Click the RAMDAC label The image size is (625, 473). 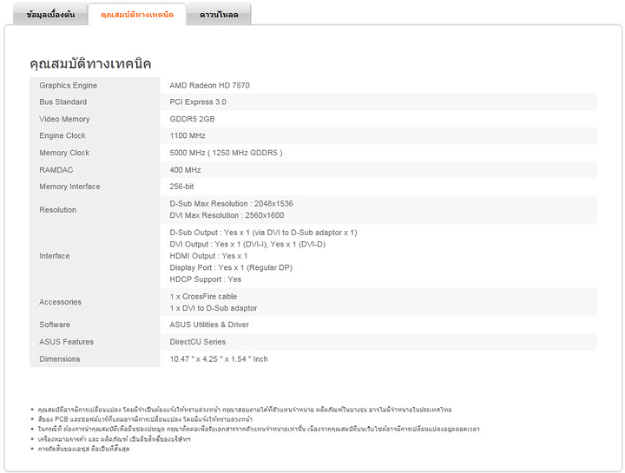pos(56,170)
